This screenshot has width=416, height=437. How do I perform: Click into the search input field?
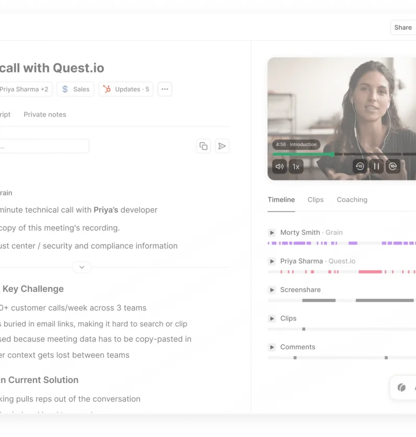tap(44, 146)
